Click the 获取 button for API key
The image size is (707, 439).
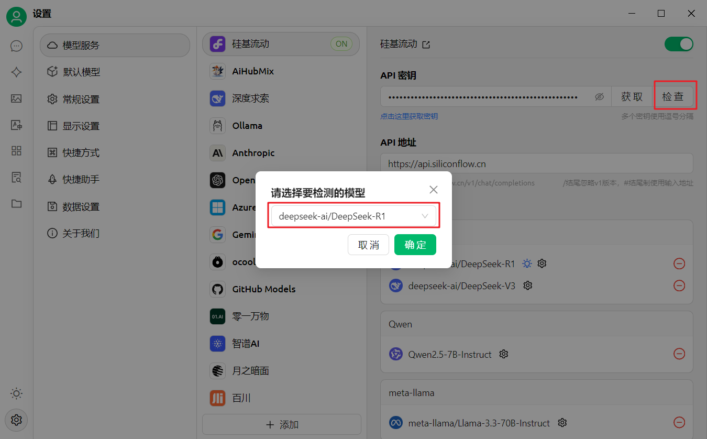632,97
